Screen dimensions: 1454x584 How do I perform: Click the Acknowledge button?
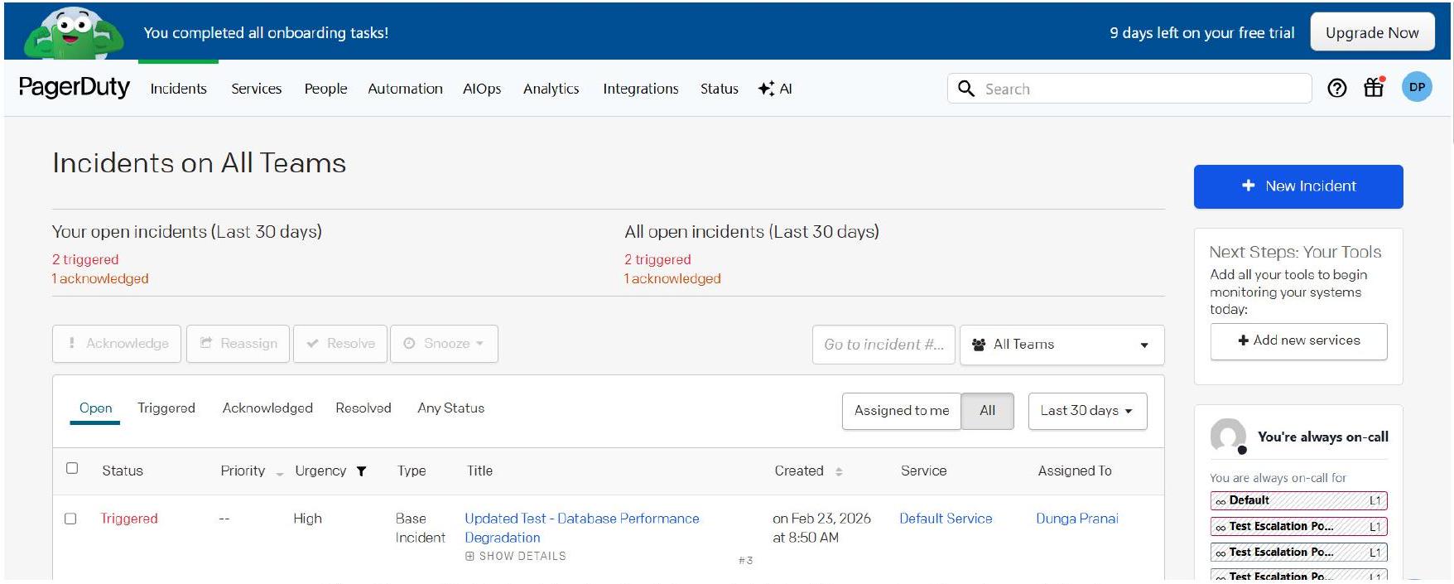click(x=118, y=344)
